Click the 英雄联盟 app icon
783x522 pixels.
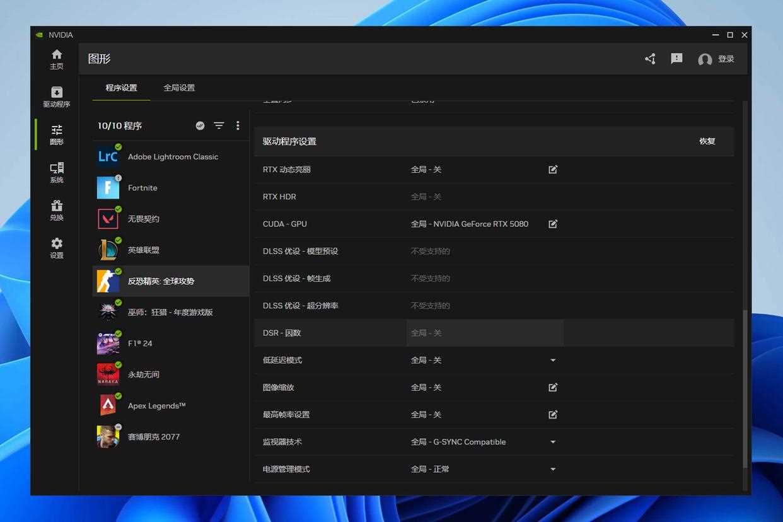pyautogui.click(x=108, y=250)
